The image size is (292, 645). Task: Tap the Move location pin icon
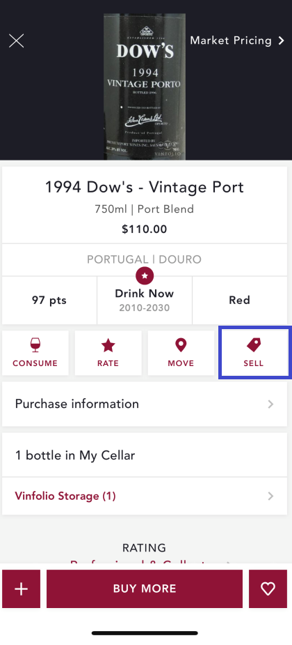[181, 345]
